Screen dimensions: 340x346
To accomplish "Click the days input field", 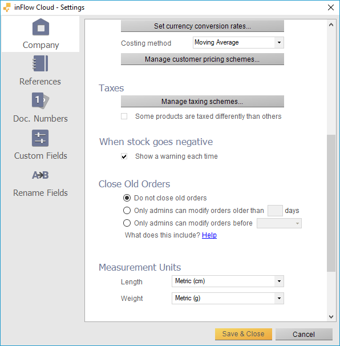I will 275,211.
